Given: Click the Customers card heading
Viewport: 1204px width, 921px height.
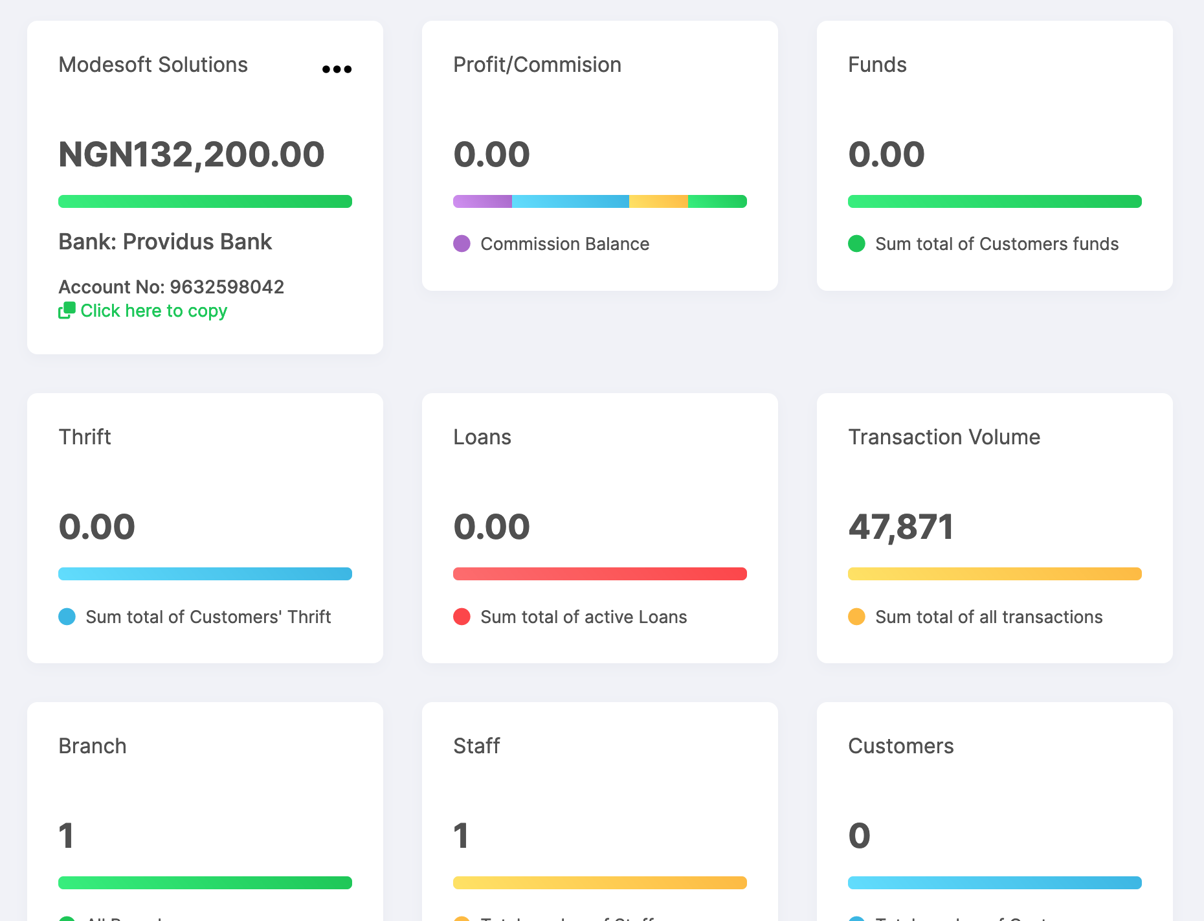Looking at the screenshot, I should click(901, 746).
